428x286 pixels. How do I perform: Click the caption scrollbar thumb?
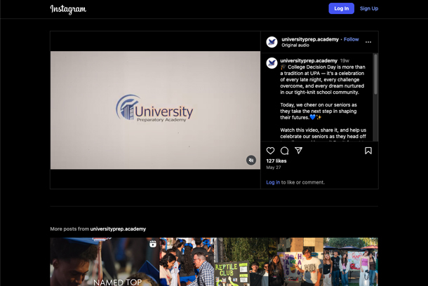[x=375, y=74]
